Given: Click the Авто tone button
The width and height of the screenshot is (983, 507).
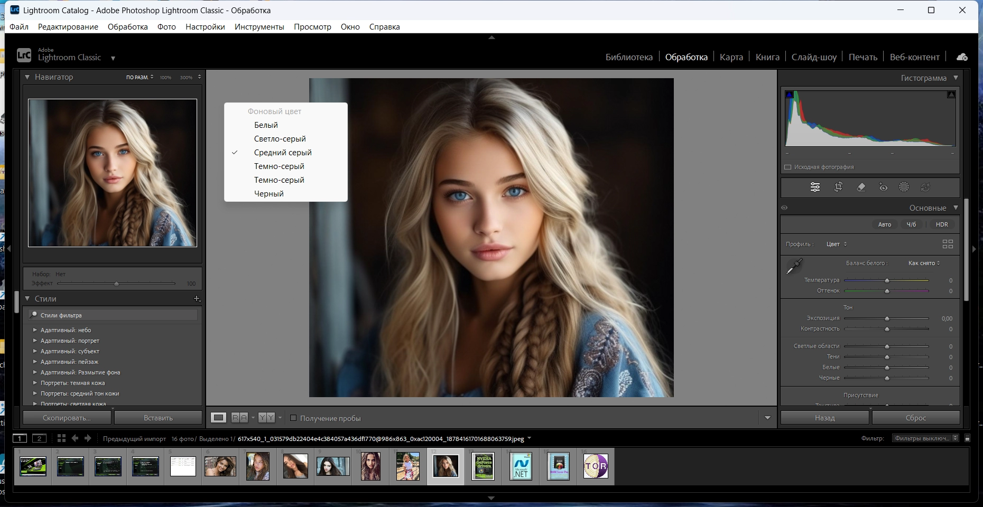Looking at the screenshot, I should (x=884, y=224).
